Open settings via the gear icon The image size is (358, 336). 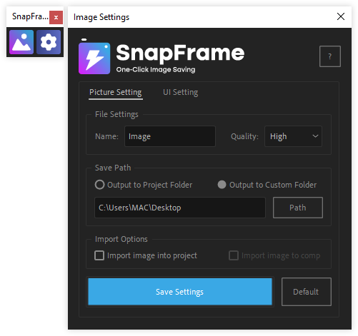pos(49,42)
